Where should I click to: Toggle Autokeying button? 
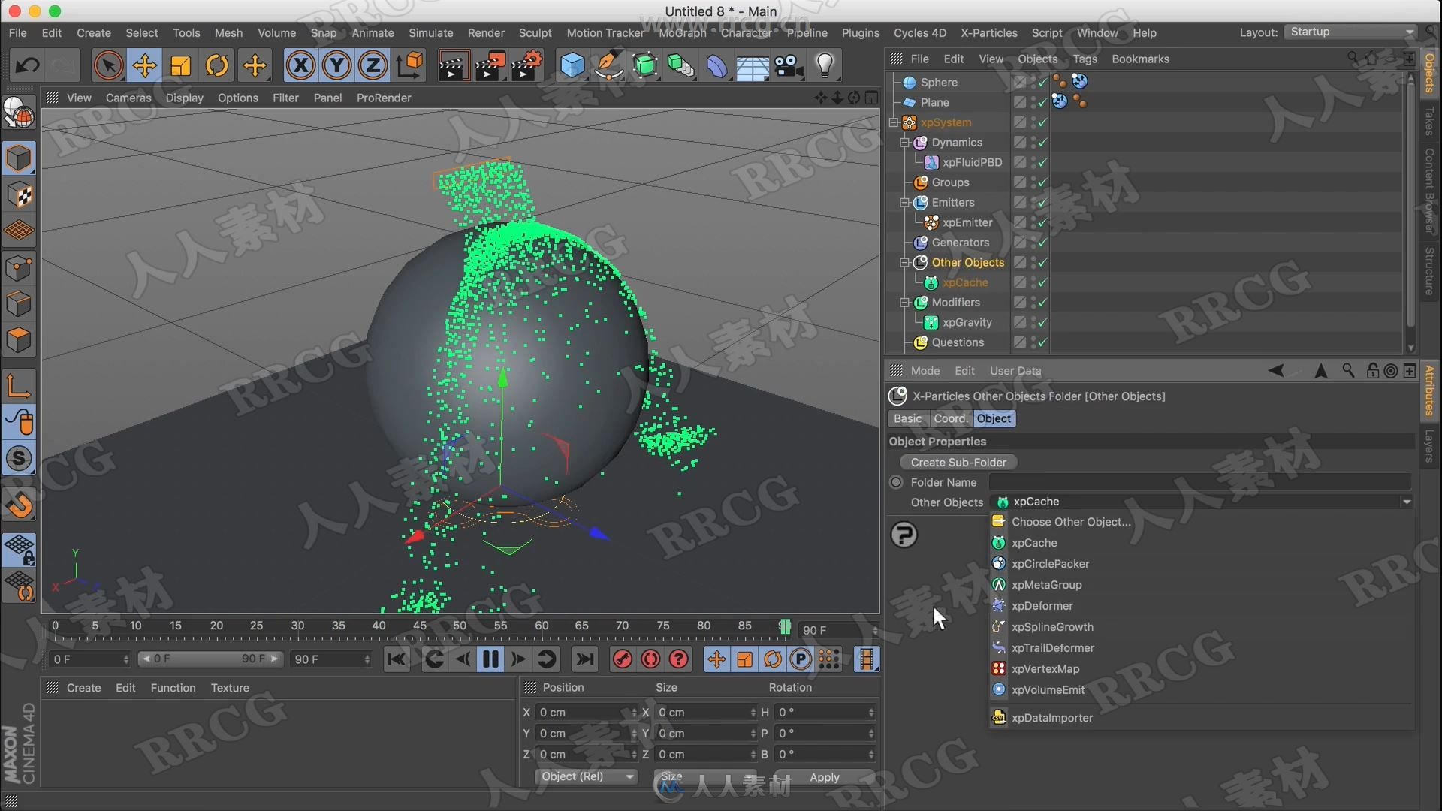[x=650, y=659]
